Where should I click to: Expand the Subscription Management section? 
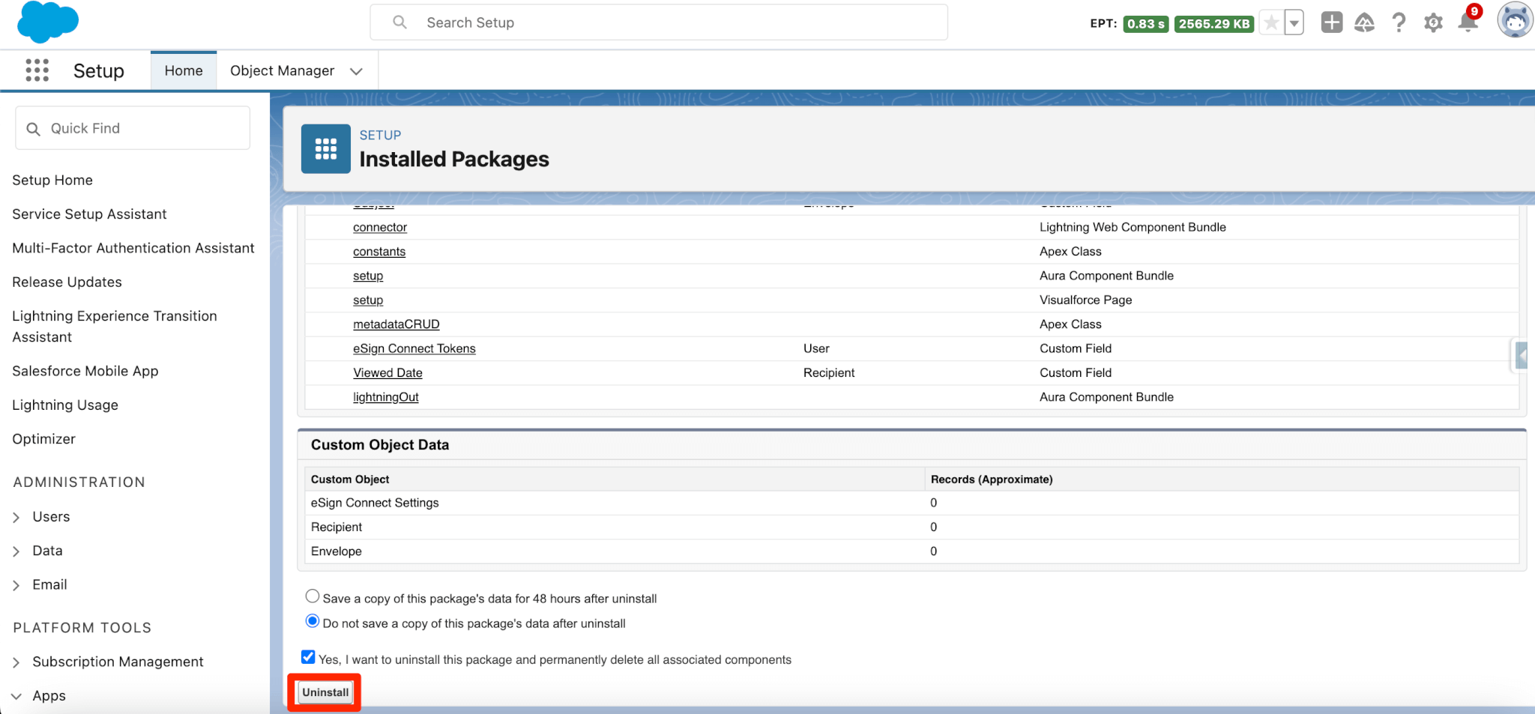[x=16, y=662]
